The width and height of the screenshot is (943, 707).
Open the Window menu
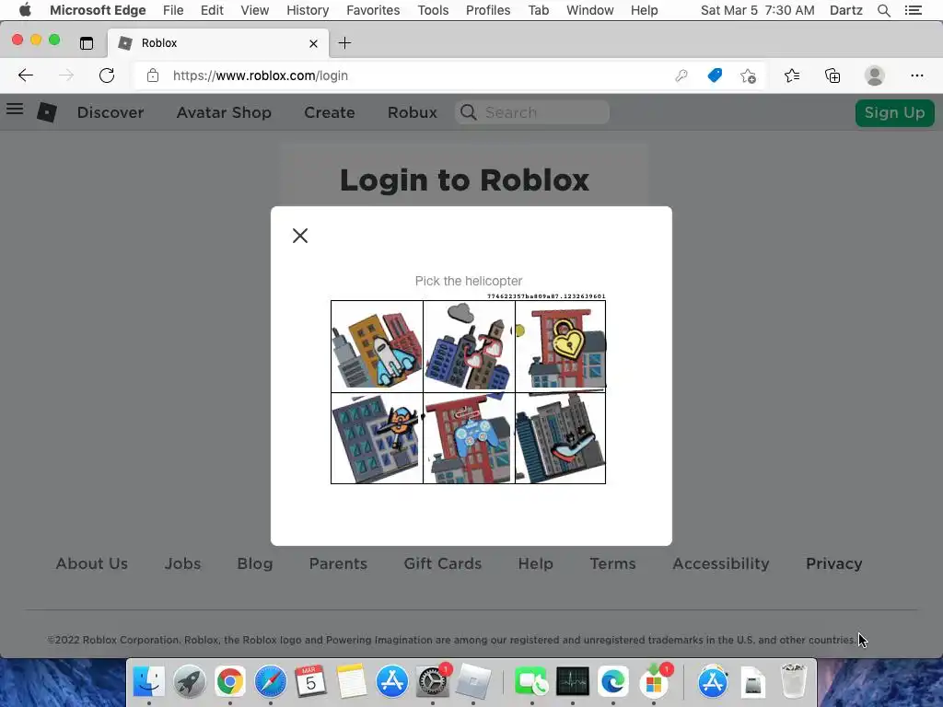click(590, 10)
